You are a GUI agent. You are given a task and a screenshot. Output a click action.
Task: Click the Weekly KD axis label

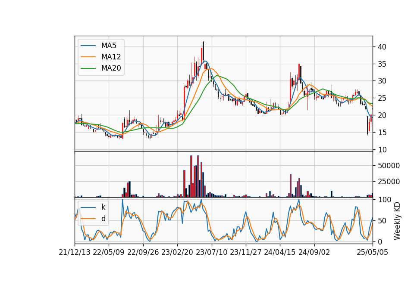(397, 221)
